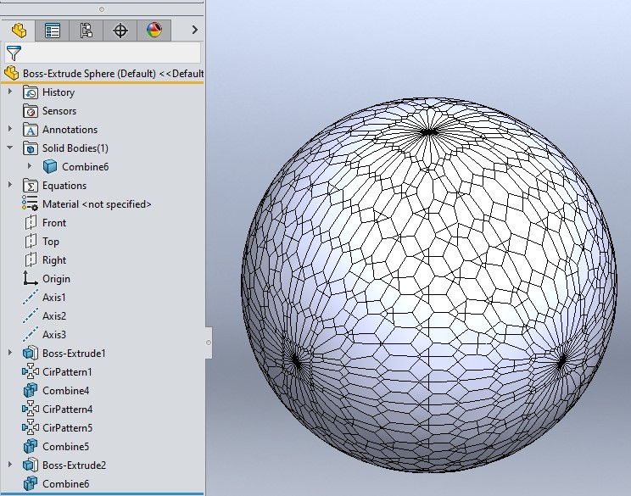The width and height of the screenshot is (631, 496).
Task: Select the 'Axis1' label
Action: tap(54, 298)
